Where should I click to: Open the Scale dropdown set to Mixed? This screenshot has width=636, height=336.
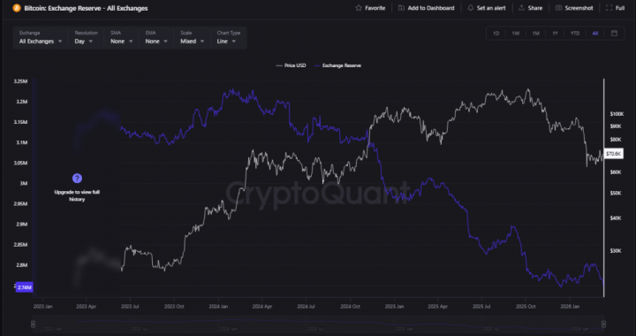pyautogui.click(x=192, y=37)
